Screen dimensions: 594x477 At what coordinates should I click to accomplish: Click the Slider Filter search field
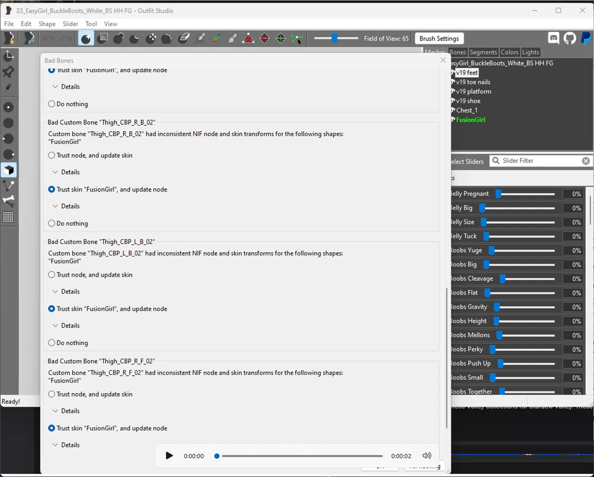pos(538,161)
